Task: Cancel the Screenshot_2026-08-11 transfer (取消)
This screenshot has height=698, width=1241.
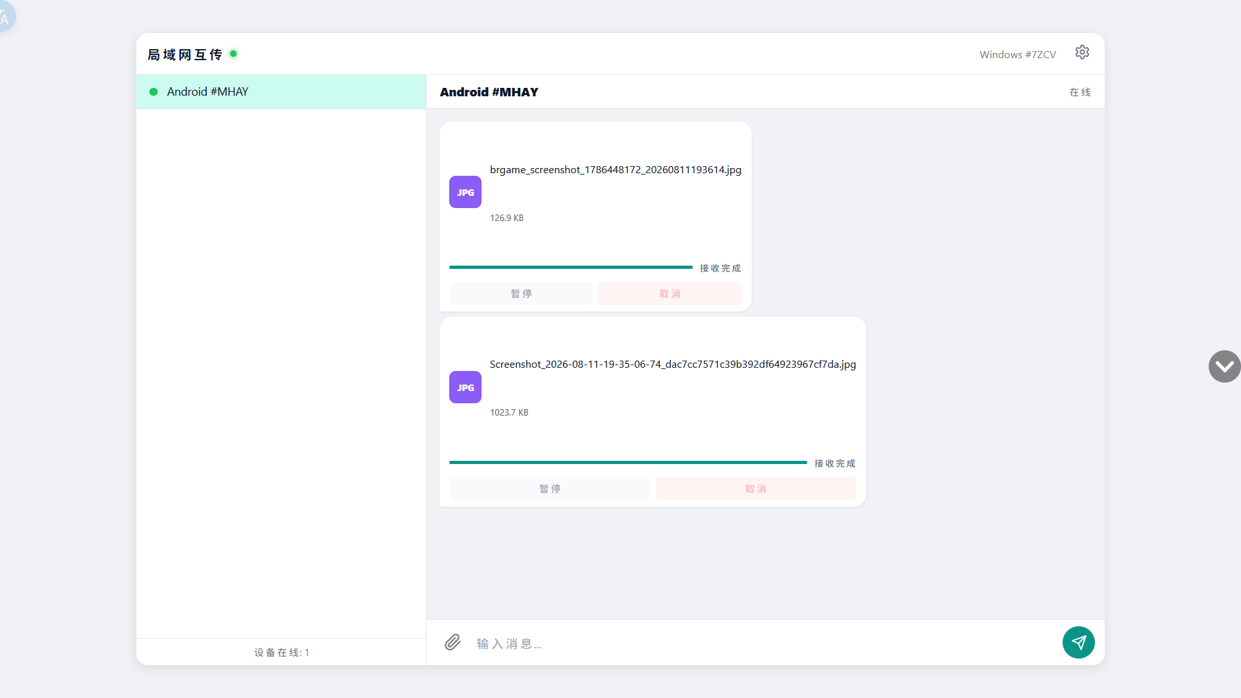Action: (x=756, y=489)
